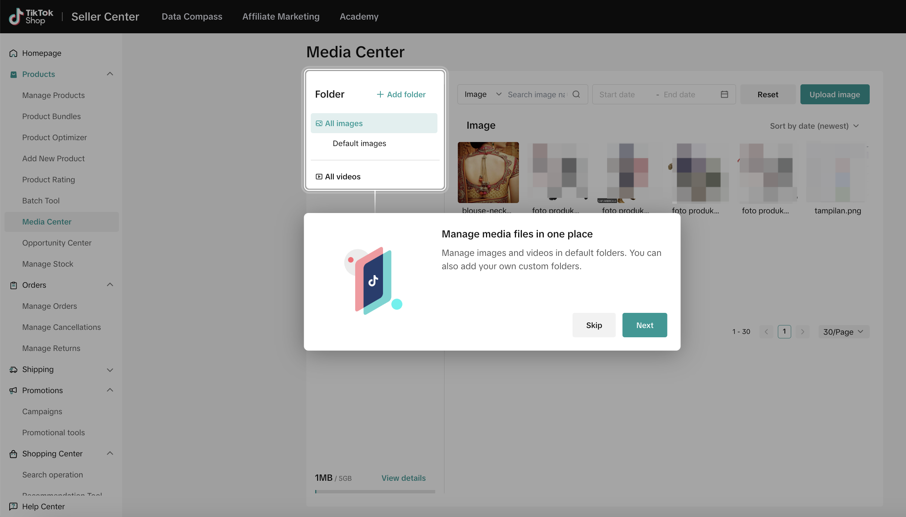Screen dimensions: 906x517
Task: Click the Help Center question icon
Action: (x=13, y=506)
